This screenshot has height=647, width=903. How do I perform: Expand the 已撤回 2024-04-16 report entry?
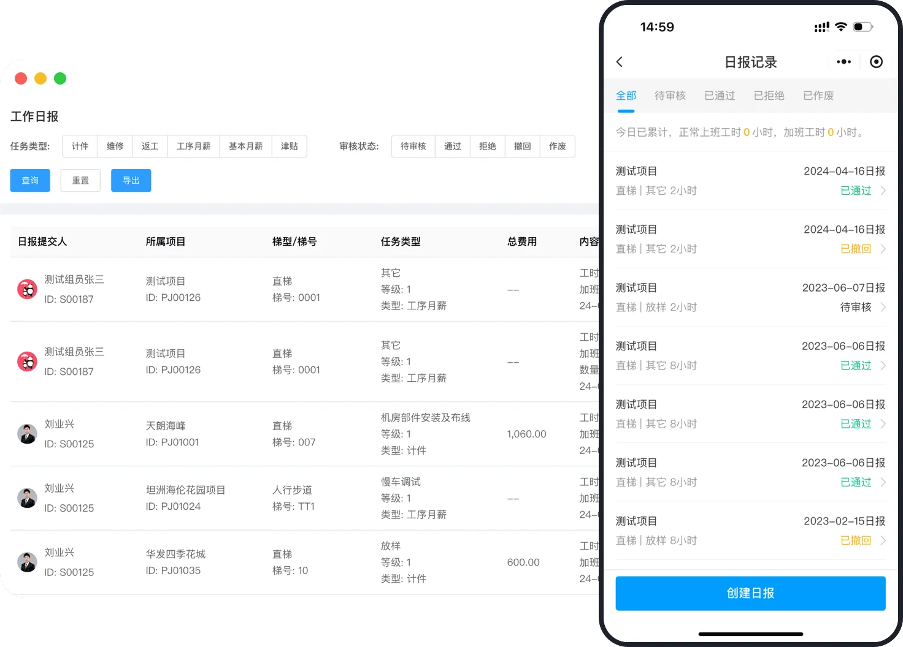point(883,249)
